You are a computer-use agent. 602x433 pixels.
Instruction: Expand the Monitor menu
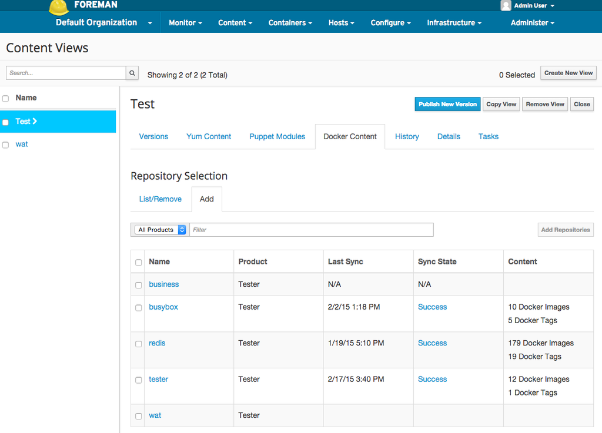[x=185, y=23]
